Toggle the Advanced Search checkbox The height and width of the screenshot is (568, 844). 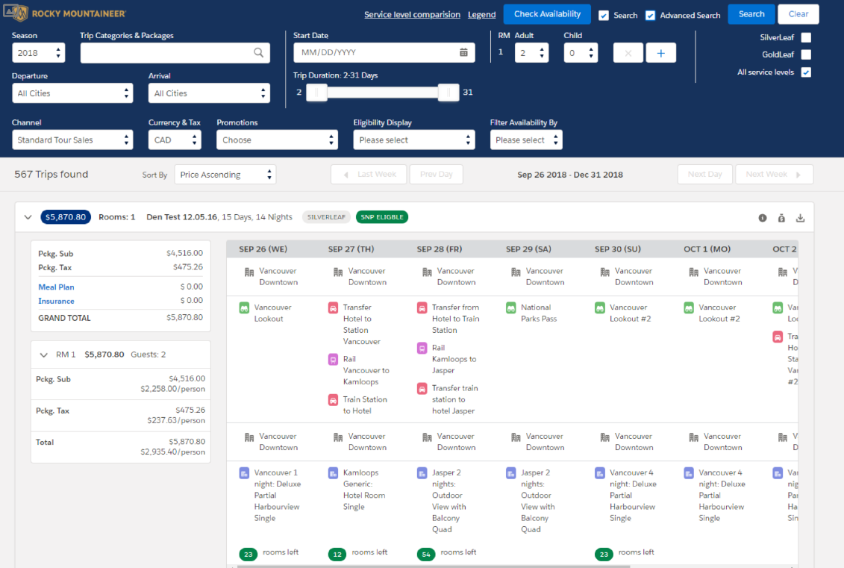coord(650,15)
